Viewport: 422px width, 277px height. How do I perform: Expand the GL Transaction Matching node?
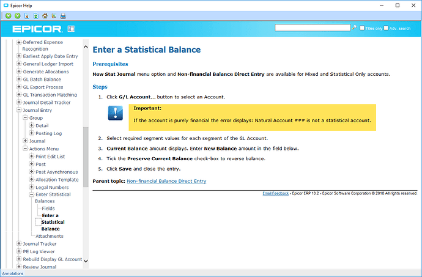19,95
